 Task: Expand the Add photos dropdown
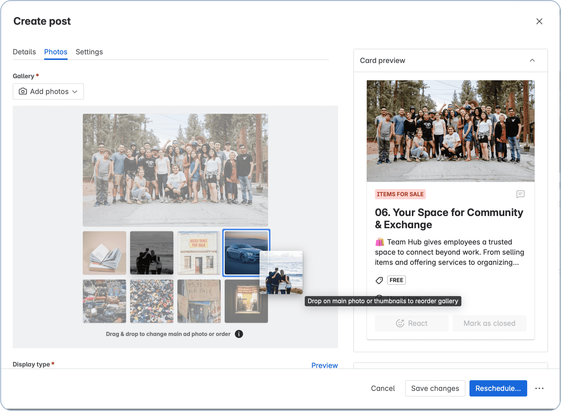tap(75, 92)
